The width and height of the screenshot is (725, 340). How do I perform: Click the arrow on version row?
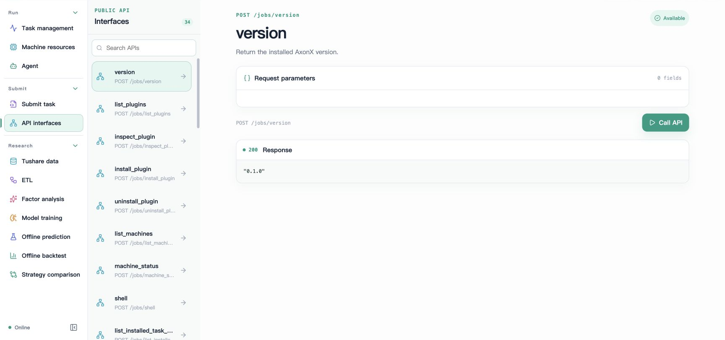pyautogui.click(x=183, y=76)
